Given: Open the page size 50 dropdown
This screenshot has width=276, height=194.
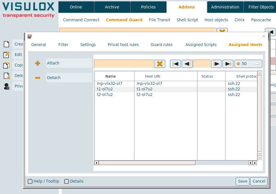Looking at the screenshot, I should 248,64.
